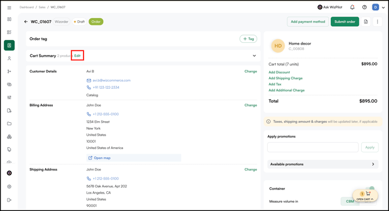Image resolution: width=389 pixels, height=211 pixels.
Task: Open the dashboard grid icon in the sidebar
Action: [x=9, y=19]
